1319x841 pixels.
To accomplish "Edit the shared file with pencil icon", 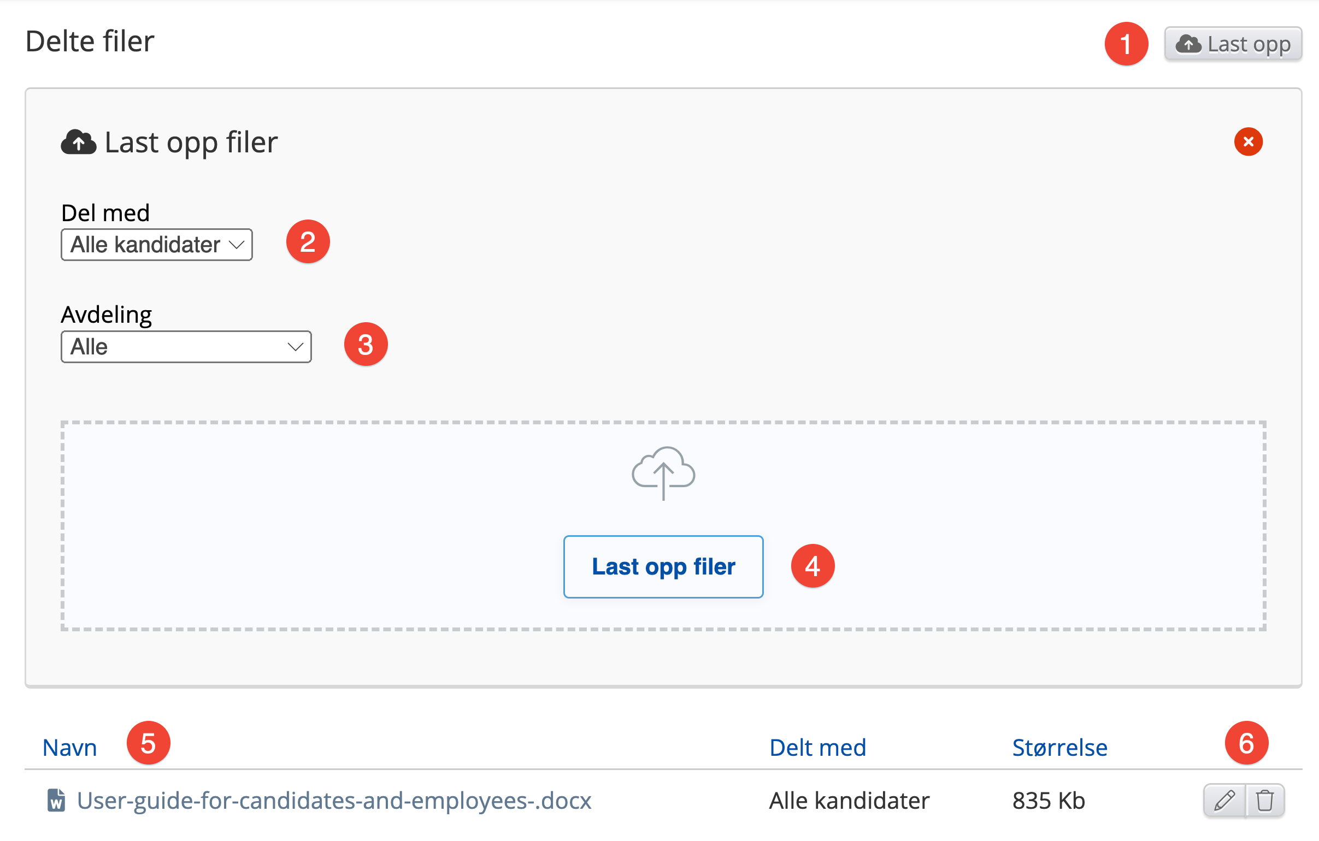I will point(1224,801).
